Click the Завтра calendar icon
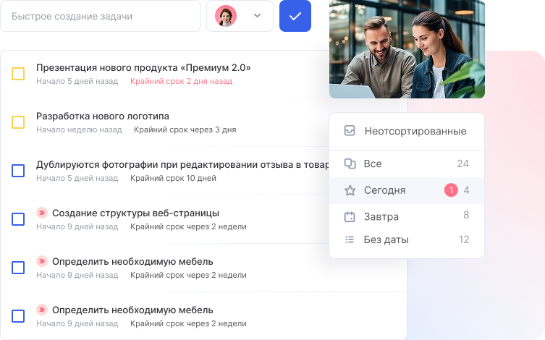The width and height of the screenshot is (545, 340). pos(350,217)
